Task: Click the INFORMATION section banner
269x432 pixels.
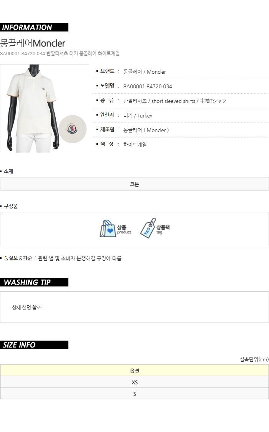Action: coord(34,27)
